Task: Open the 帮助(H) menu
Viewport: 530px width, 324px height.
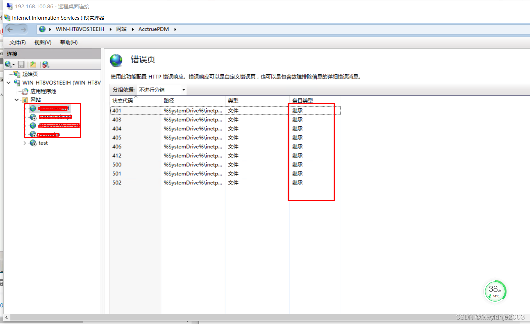Action: 69,42
